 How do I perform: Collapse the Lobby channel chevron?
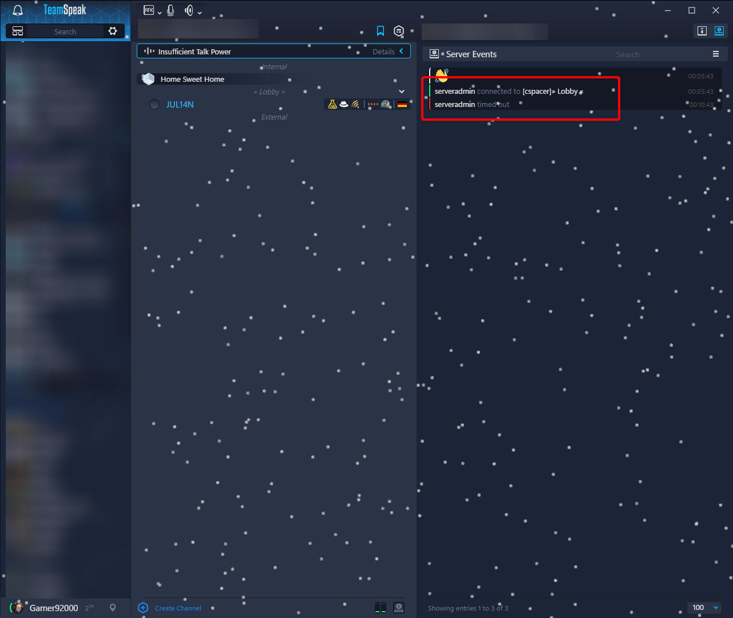click(402, 91)
